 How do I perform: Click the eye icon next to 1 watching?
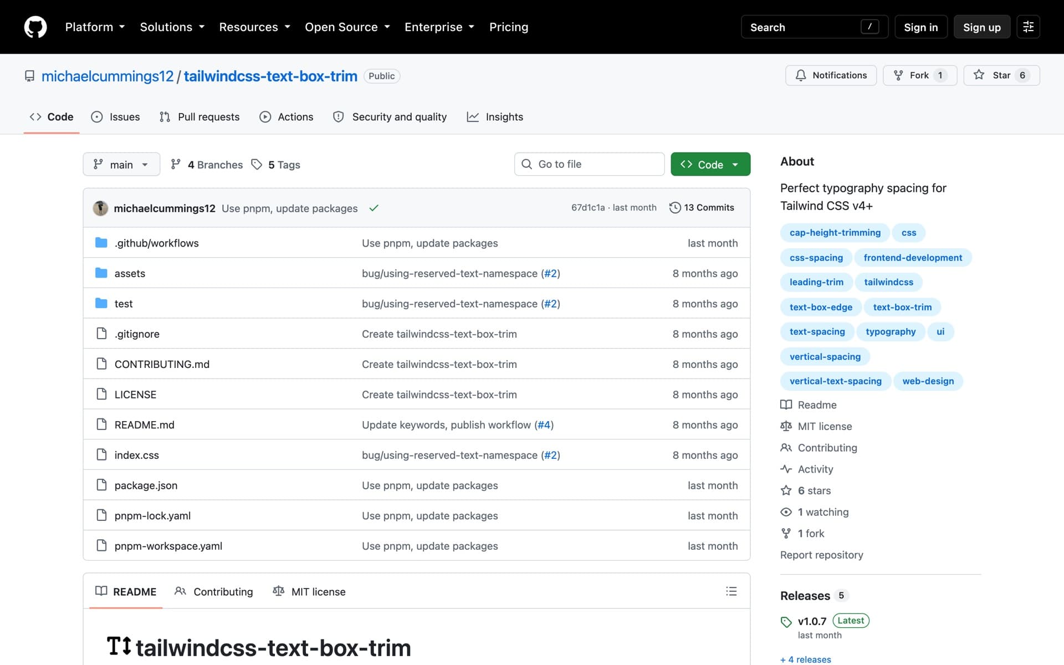(786, 512)
